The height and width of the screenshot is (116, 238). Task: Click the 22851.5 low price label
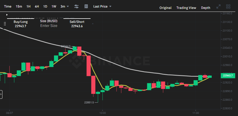pos(89,103)
